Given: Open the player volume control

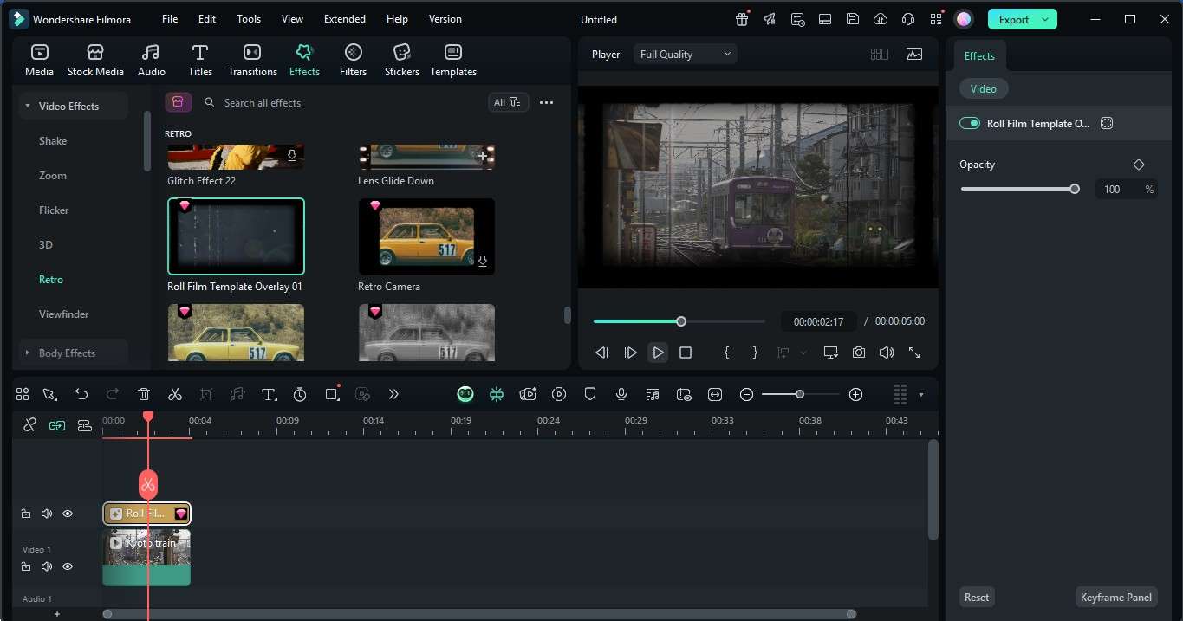Looking at the screenshot, I should click(886, 353).
